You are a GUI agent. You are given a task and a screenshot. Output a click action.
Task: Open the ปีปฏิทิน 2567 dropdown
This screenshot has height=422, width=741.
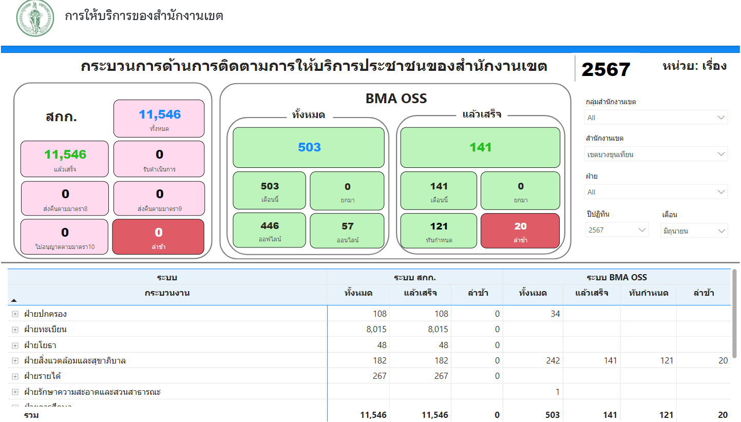[x=617, y=230]
